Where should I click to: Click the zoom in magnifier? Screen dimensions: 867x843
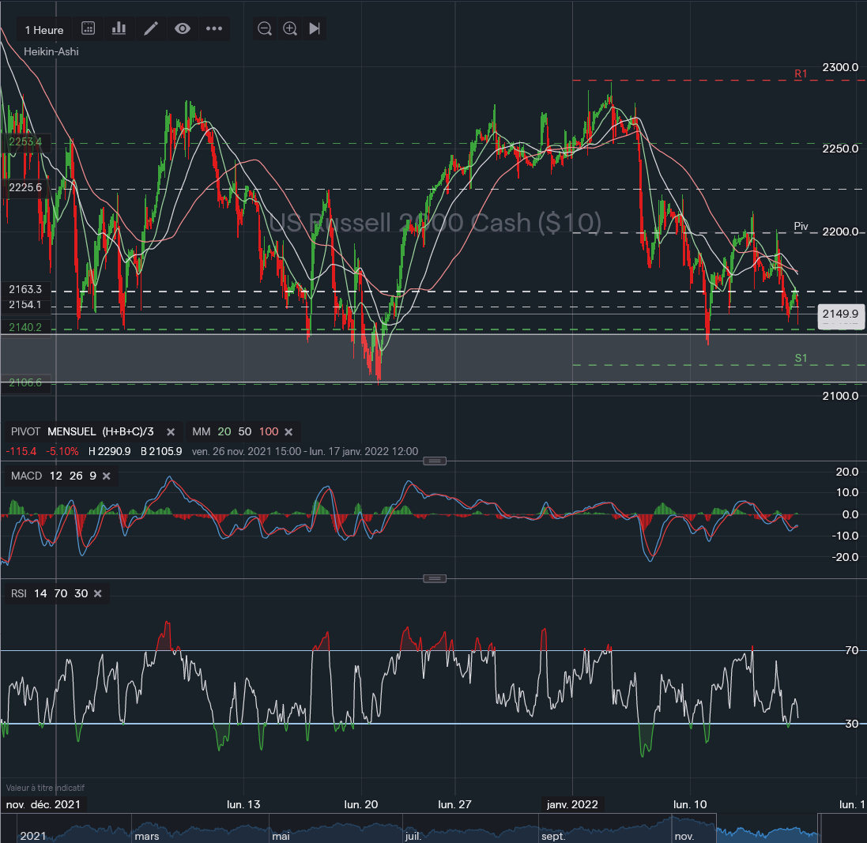290,29
